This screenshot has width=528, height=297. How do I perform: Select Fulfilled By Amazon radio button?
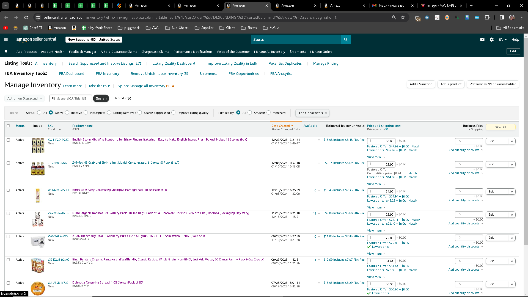click(250, 112)
